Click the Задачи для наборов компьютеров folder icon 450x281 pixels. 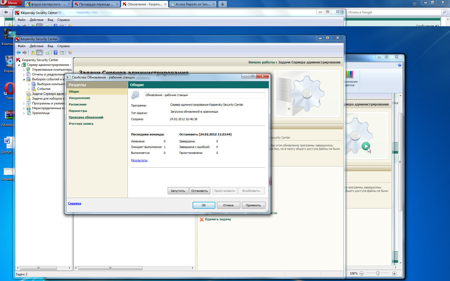pos(28,98)
